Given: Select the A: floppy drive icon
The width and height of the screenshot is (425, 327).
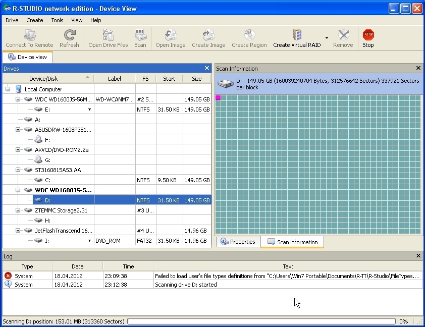Looking at the screenshot, I should coord(28,120).
